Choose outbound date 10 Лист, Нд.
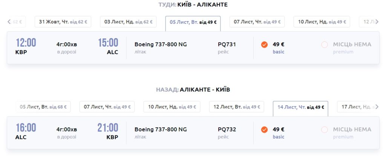 click(x=322, y=22)
